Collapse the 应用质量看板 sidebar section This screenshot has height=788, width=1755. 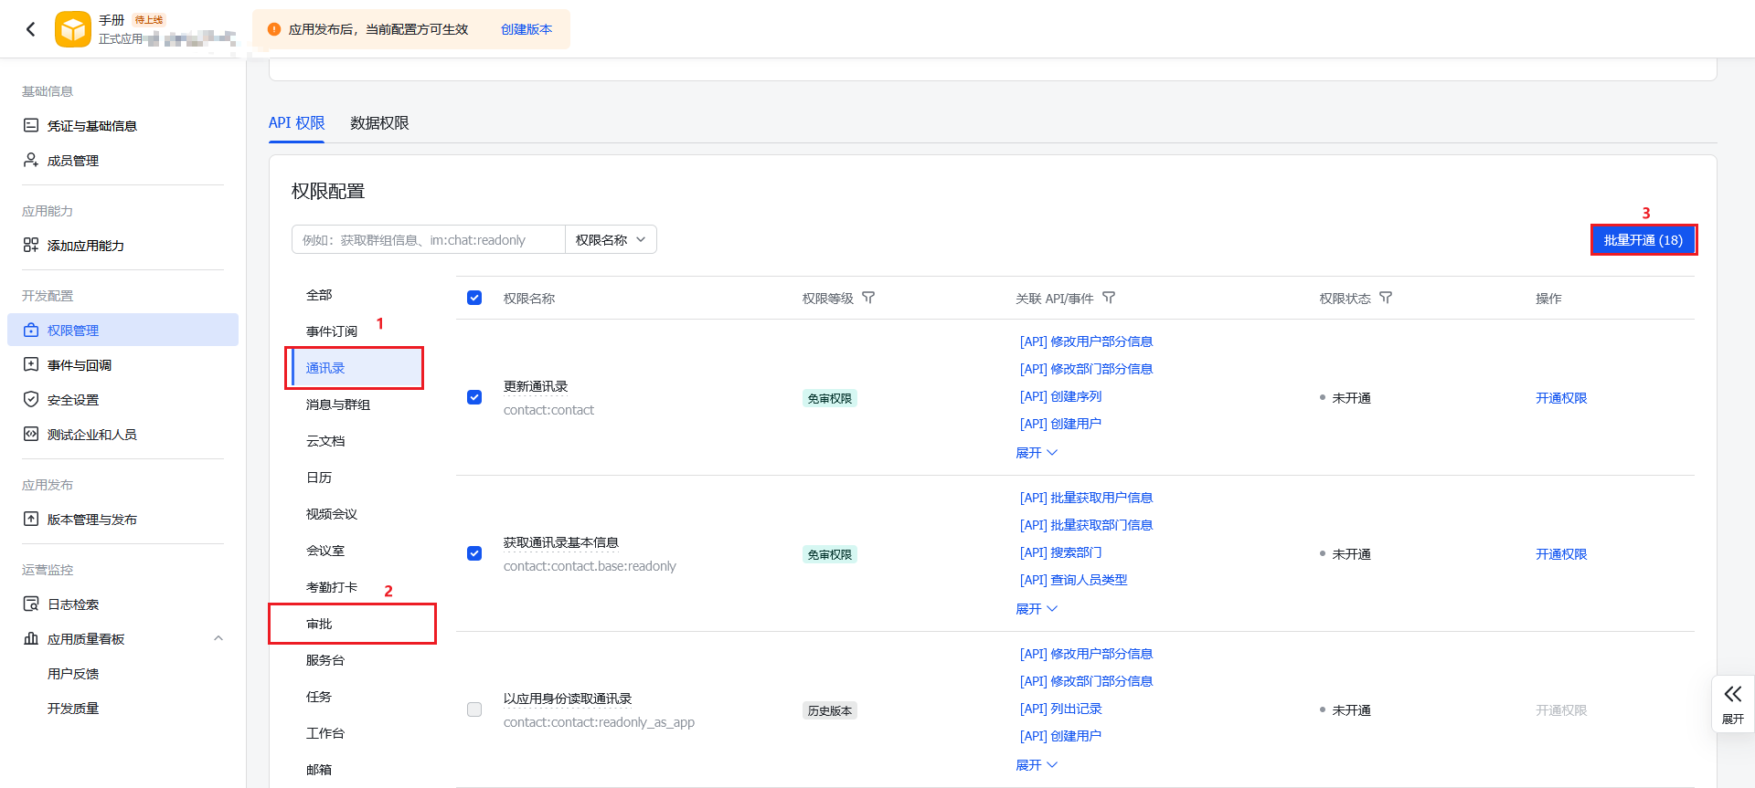[218, 638]
